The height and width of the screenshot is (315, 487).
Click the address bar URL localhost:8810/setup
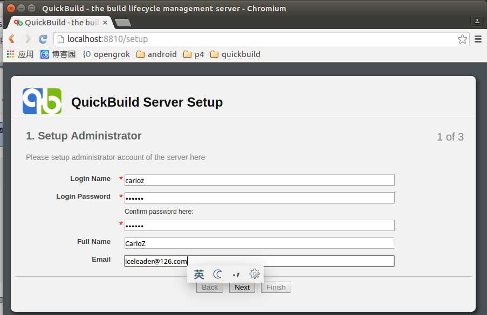107,39
